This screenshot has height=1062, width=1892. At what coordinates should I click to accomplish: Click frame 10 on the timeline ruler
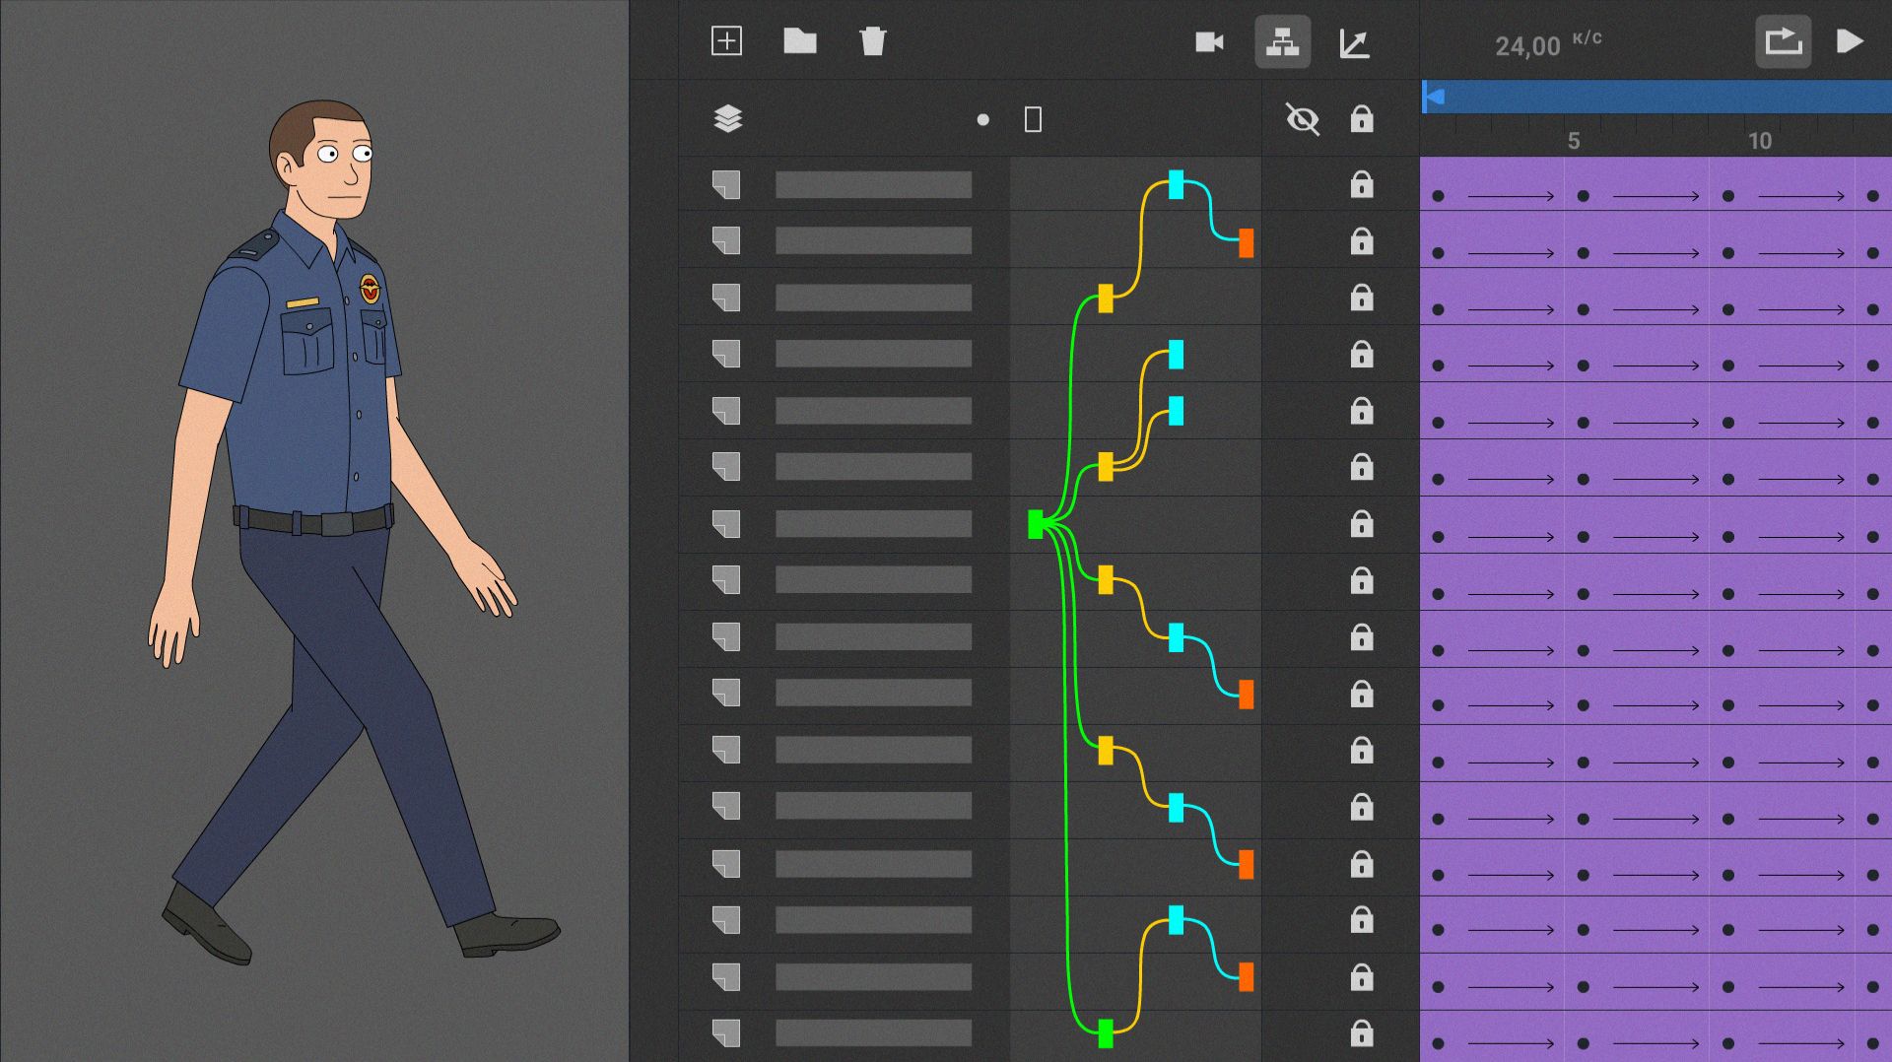1760,141
